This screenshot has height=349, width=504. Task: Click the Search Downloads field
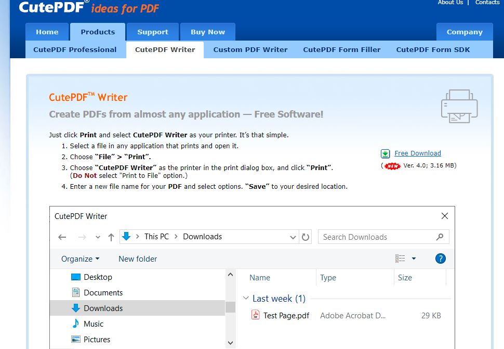click(383, 237)
